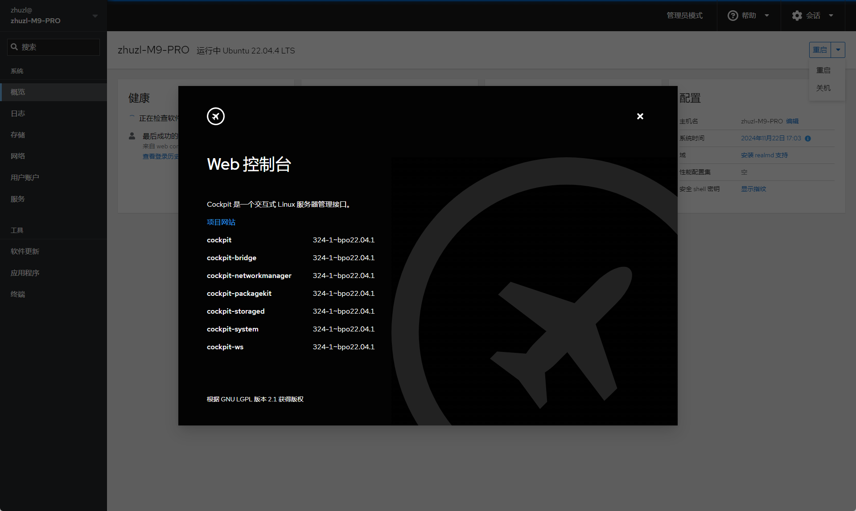Open the 项目网站 link

[221, 222]
